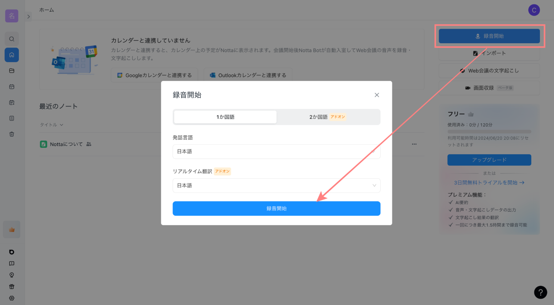Click the help question mark button
The image size is (554, 305).
click(x=540, y=292)
